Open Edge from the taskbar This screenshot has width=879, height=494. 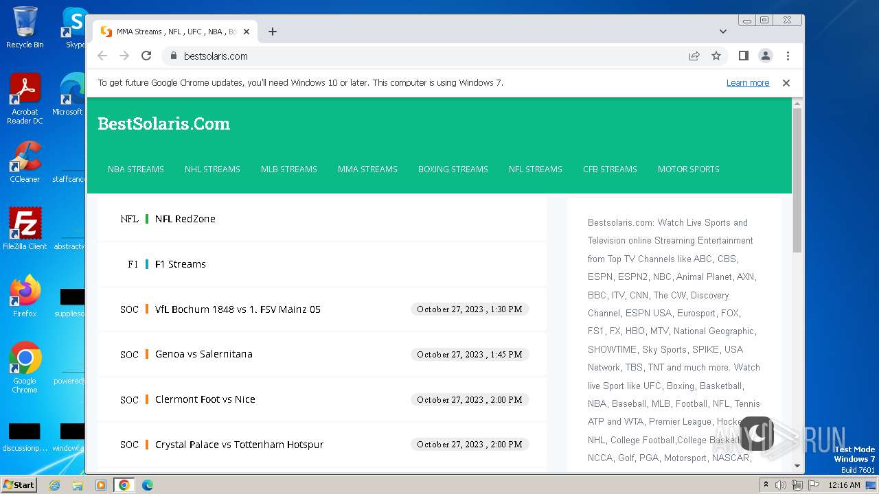pos(148,485)
